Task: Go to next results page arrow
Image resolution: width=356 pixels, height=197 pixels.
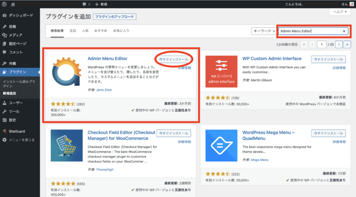Action: coord(339,44)
